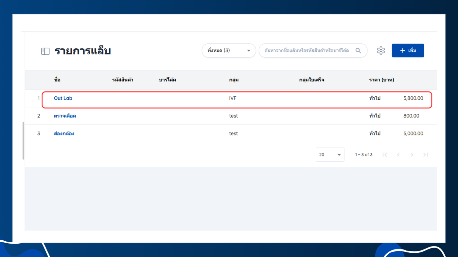Select the test group cell for ตรวจเลือด
The height and width of the screenshot is (257, 458).
[234, 116]
